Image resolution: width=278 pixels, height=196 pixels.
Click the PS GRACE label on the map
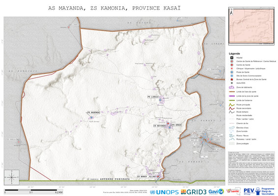click(177, 125)
